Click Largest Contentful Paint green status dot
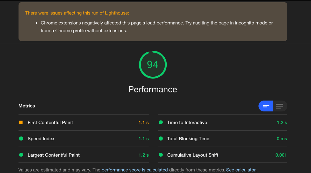The height and width of the screenshot is (173, 311). (21, 155)
